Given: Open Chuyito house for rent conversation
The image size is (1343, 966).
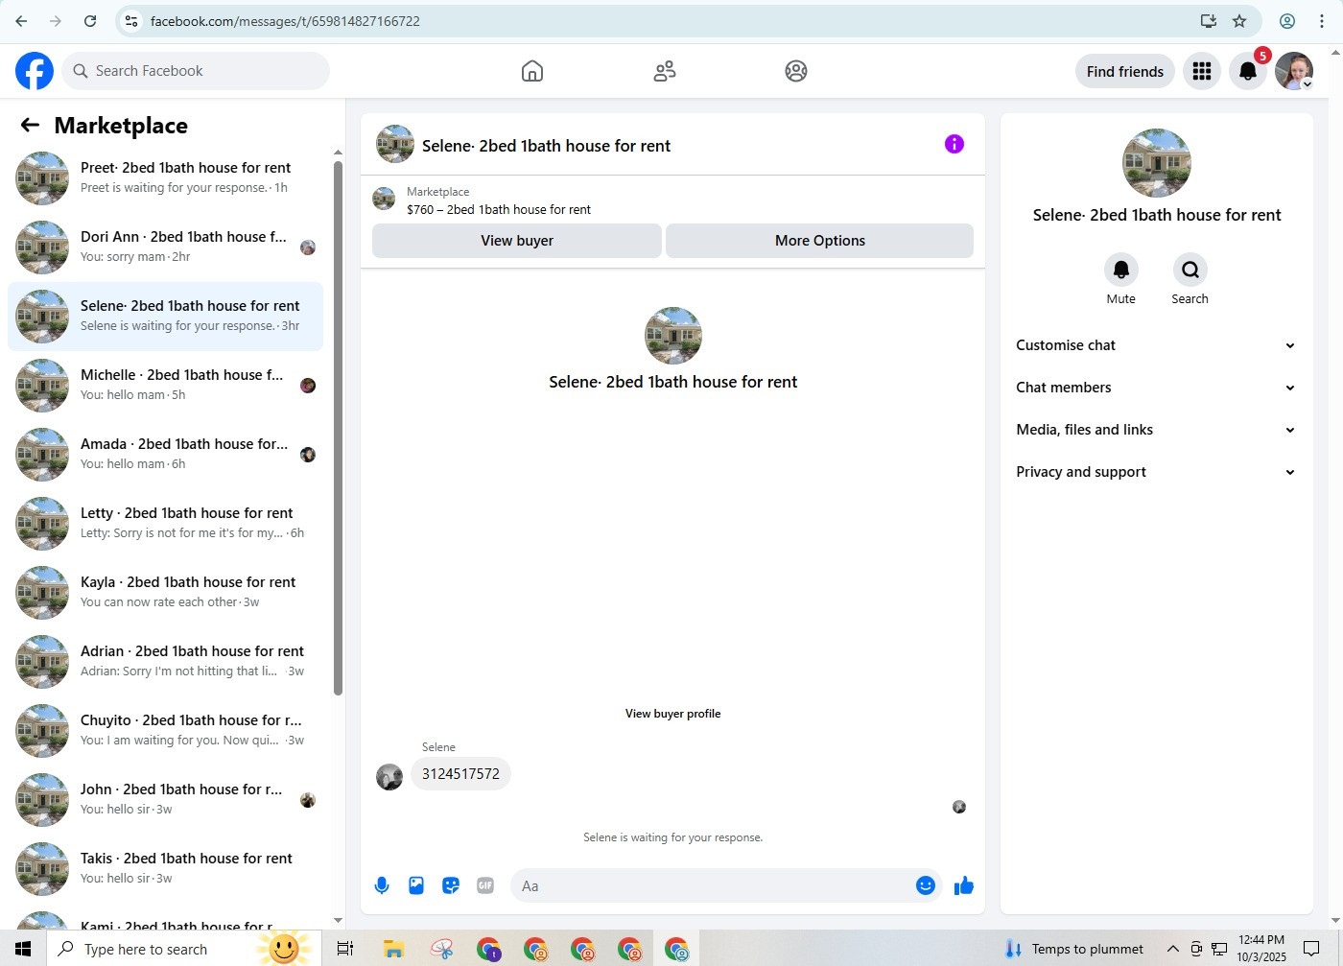Looking at the screenshot, I should 165,731.
